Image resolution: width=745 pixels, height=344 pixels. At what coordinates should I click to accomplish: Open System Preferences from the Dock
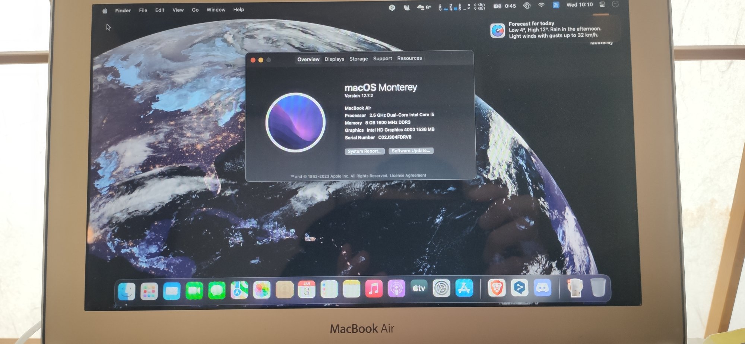tap(441, 288)
